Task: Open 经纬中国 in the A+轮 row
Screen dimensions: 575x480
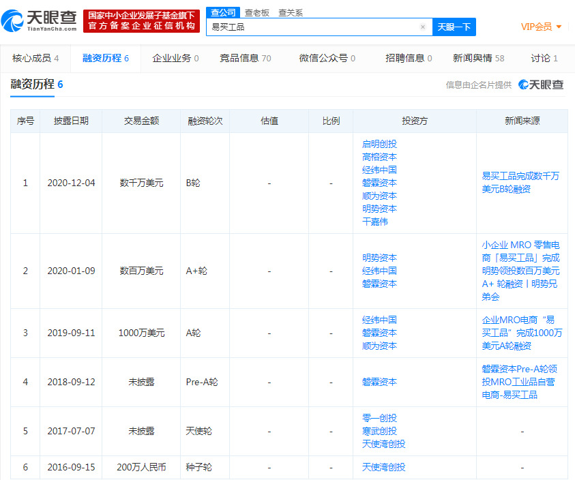Action: 379,271
